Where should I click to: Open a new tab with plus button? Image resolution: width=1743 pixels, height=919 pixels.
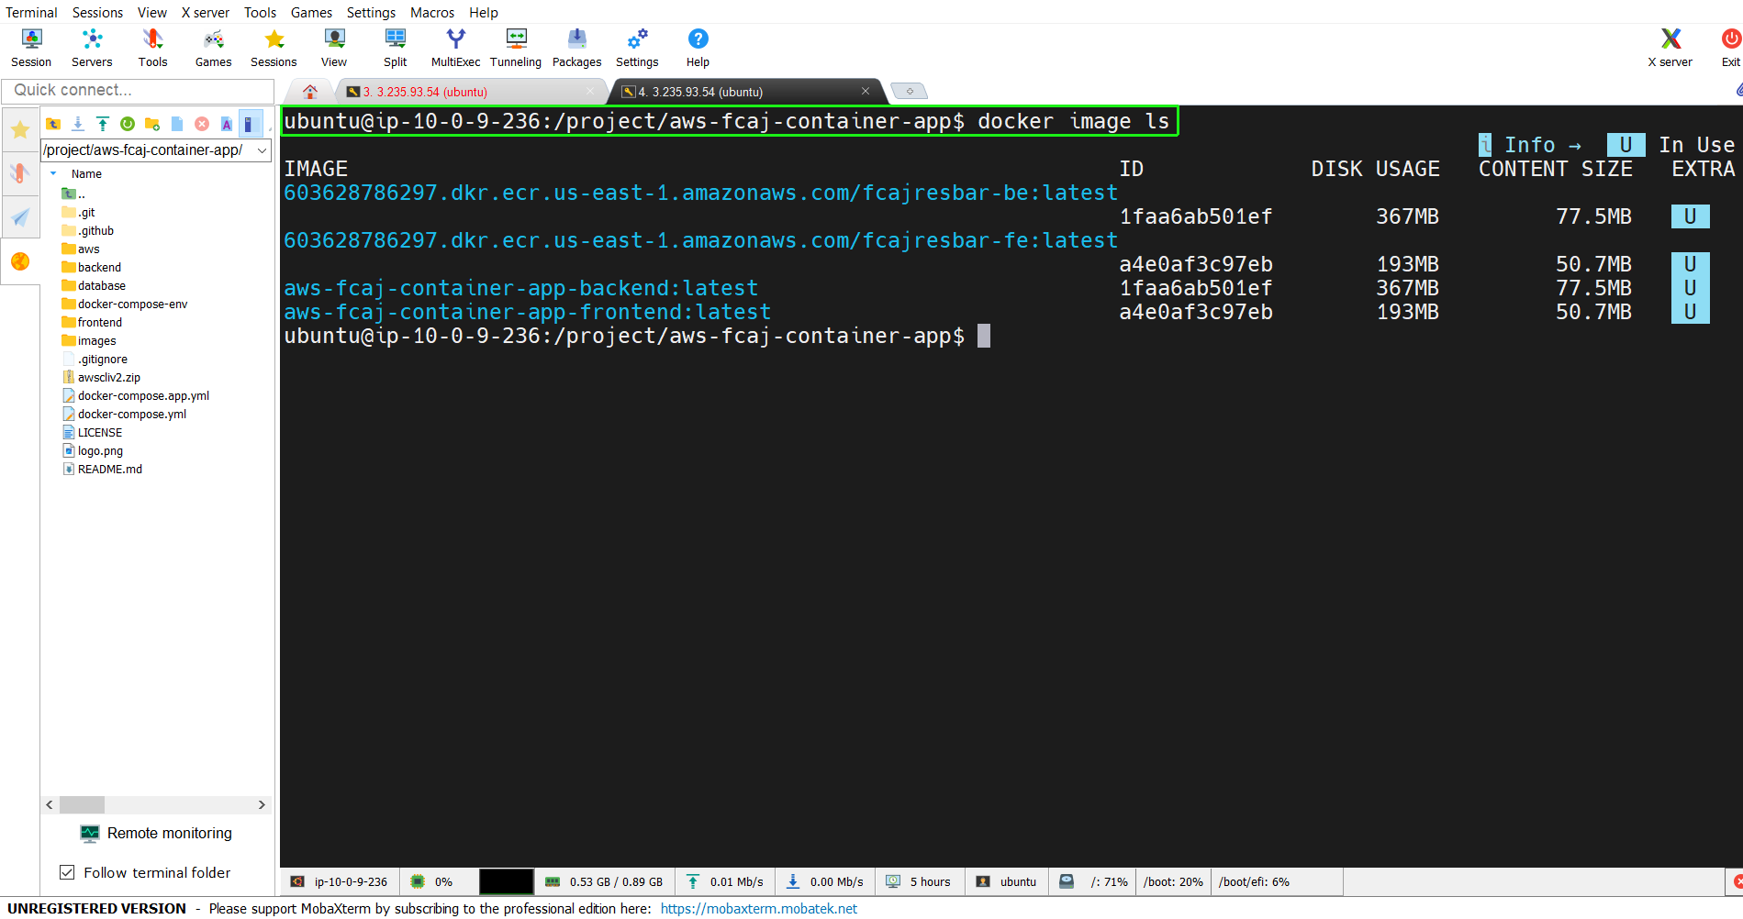pos(910,91)
